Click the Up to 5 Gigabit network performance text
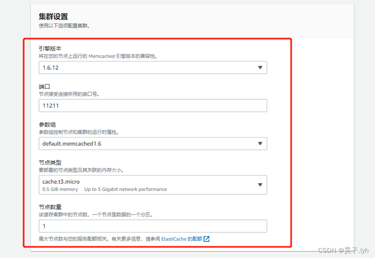Viewport: 375px width, 258px height. [x=126, y=189]
